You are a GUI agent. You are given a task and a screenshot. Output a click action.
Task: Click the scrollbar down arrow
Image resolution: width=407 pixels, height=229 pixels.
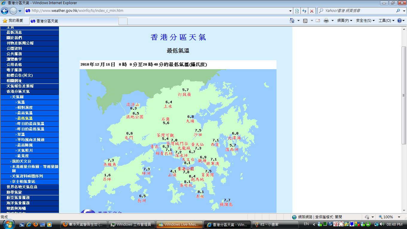(x=404, y=210)
